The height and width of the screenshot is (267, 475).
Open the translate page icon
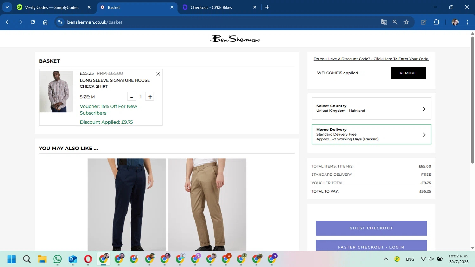tap(384, 22)
